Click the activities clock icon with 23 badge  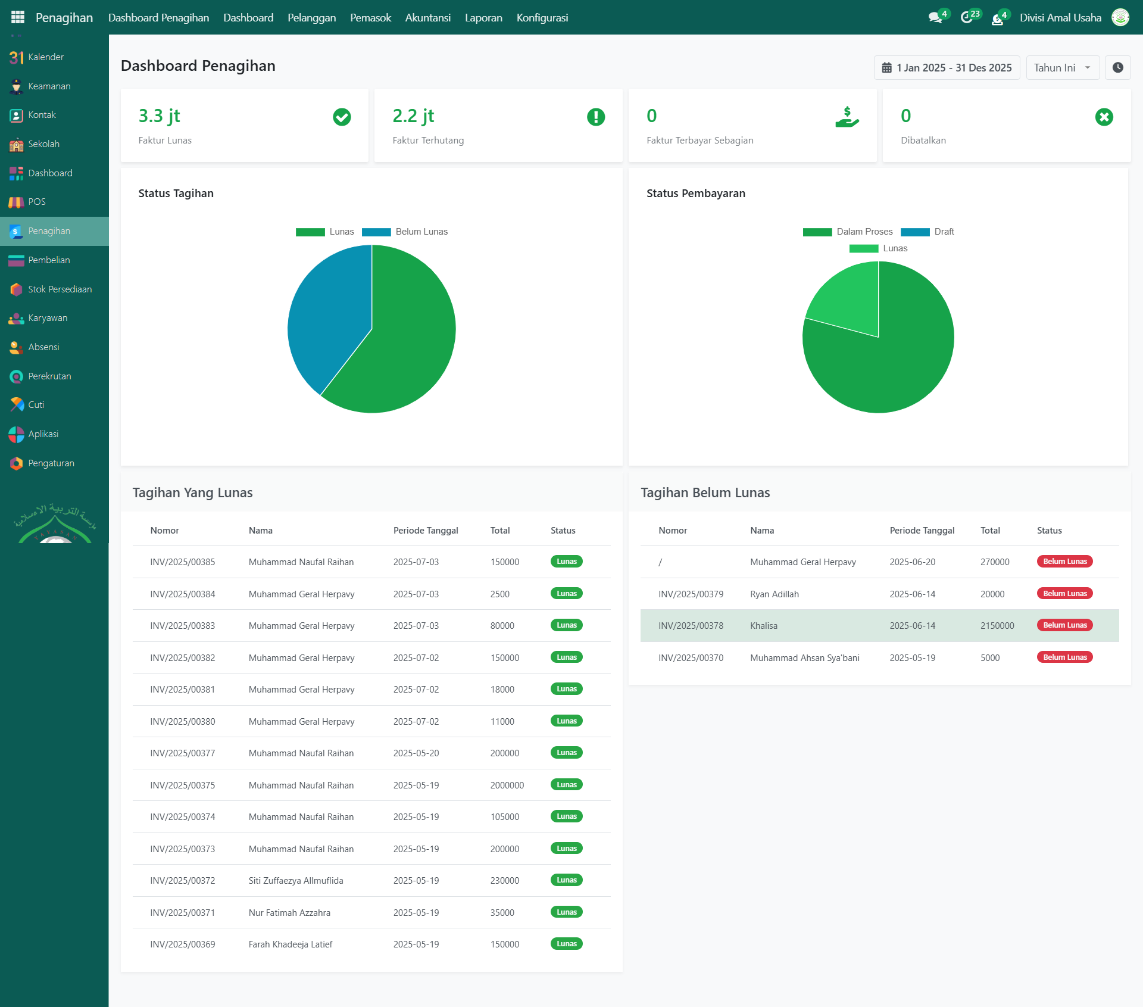(967, 18)
